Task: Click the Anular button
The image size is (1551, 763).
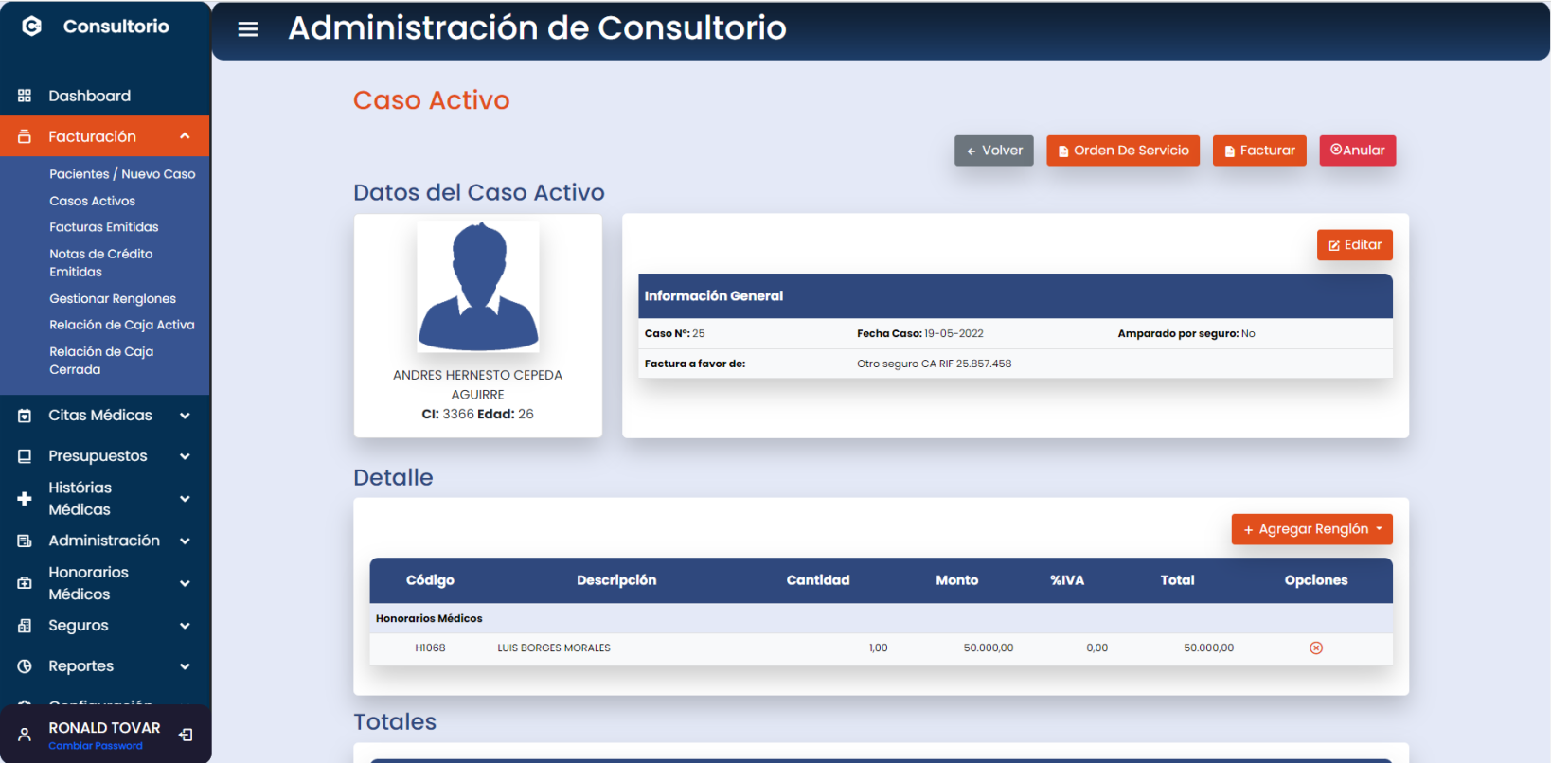Action: 1357,151
